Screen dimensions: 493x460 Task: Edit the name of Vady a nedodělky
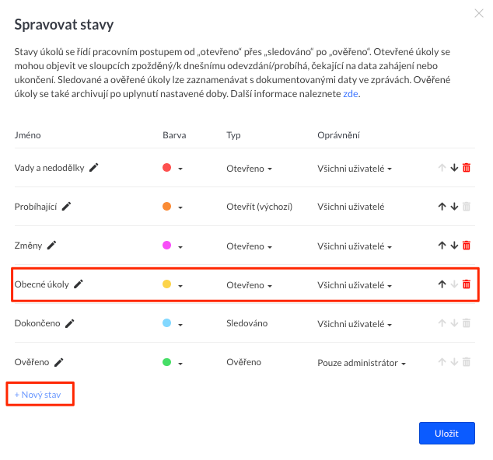click(93, 168)
